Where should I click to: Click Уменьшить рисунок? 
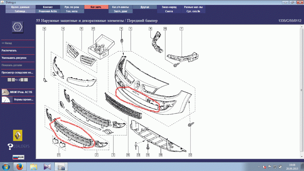14,58
